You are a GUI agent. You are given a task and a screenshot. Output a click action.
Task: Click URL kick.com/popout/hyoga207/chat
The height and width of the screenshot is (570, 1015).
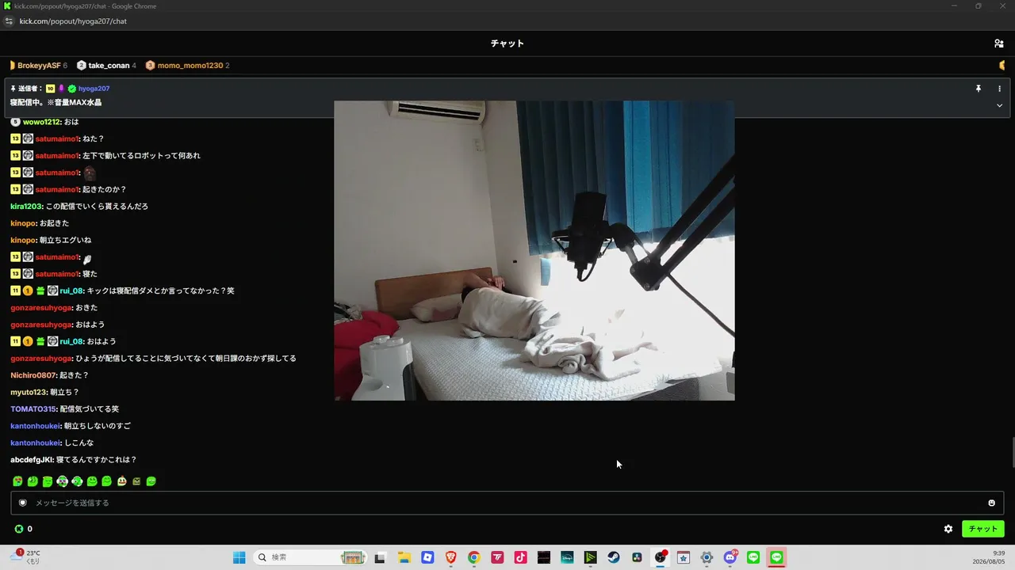coord(73,21)
